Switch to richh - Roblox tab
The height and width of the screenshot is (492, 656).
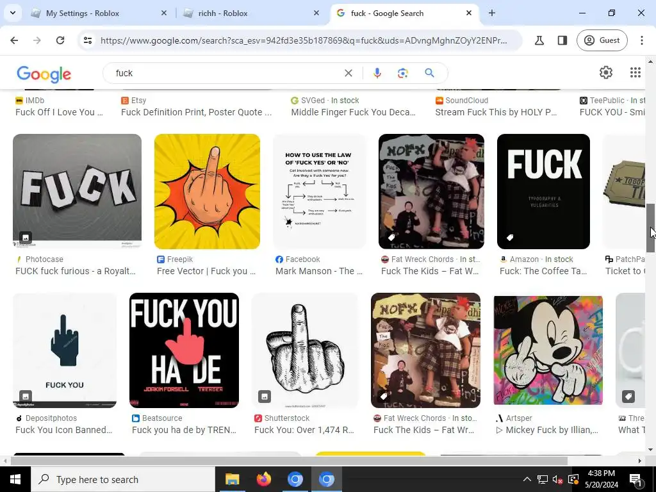[251, 13]
